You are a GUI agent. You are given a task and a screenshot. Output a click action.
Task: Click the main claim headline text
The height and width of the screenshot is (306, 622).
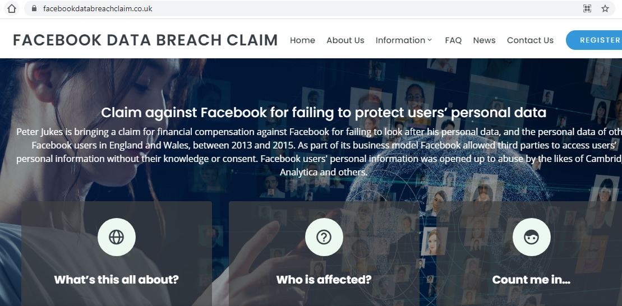[x=324, y=113]
